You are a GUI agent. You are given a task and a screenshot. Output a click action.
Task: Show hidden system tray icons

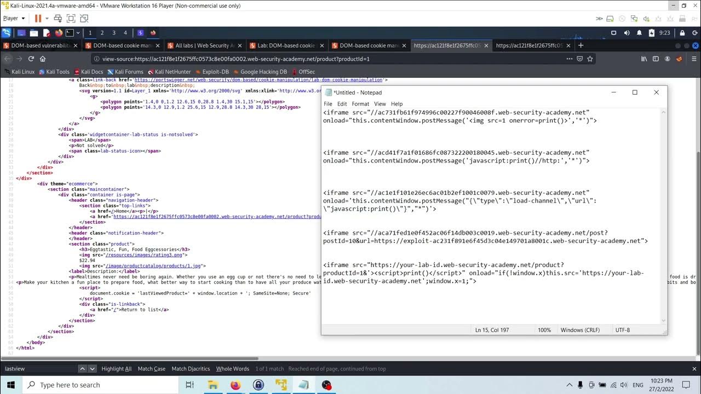coord(570,385)
